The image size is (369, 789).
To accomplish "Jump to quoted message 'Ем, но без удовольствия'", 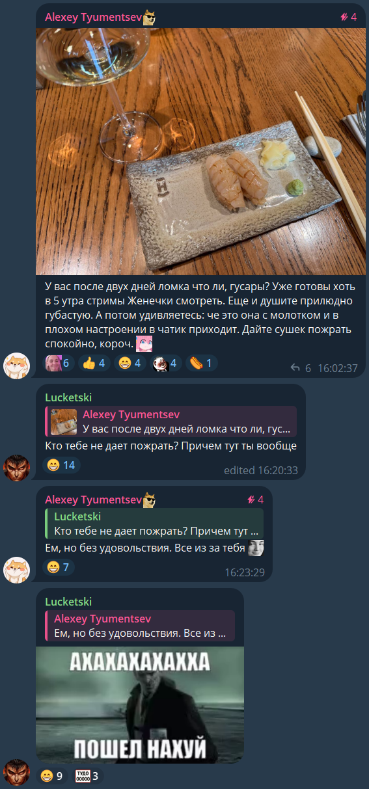I will [x=140, y=626].
